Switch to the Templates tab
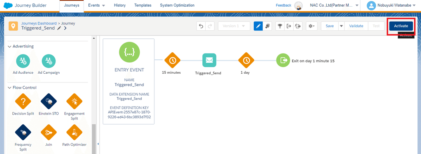This screenshot has width=421, height=154. point(143,6)
